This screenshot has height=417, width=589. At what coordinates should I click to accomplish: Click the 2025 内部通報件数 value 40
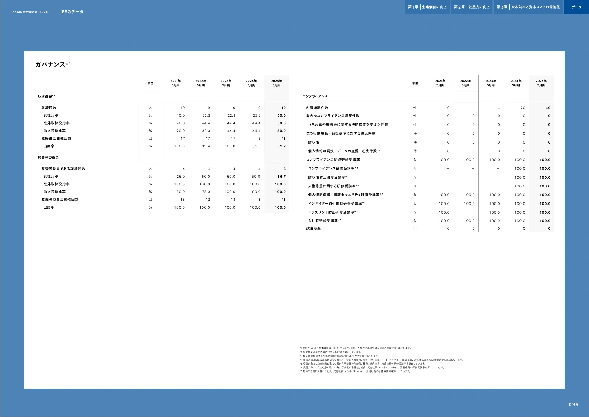(x=548, y=108)
